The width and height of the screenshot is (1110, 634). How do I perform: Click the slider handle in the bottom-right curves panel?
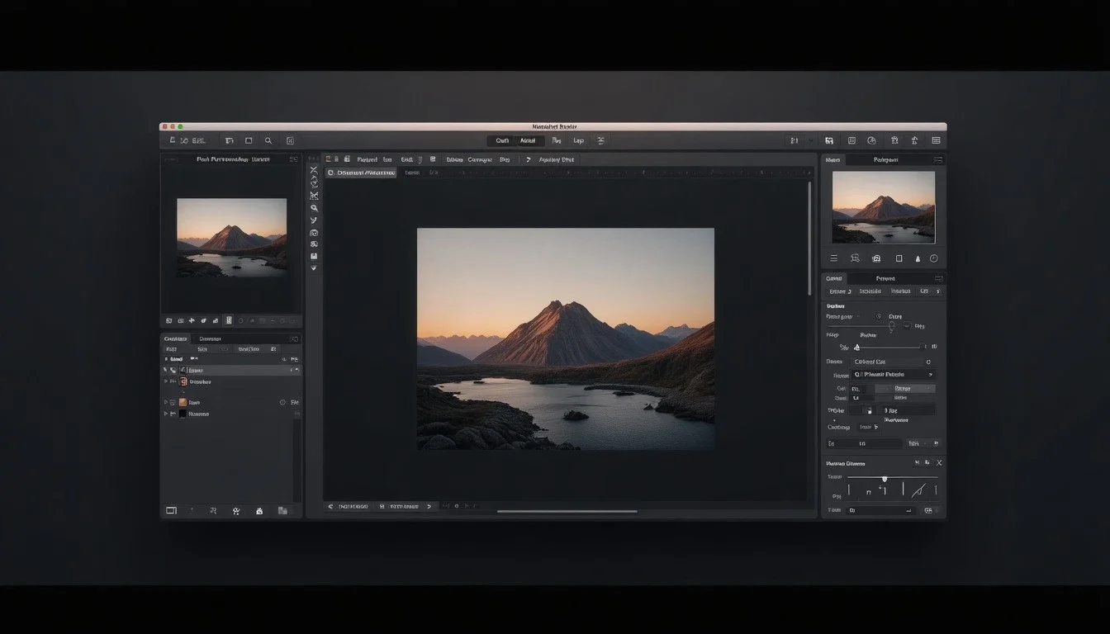tap(885, 478)
